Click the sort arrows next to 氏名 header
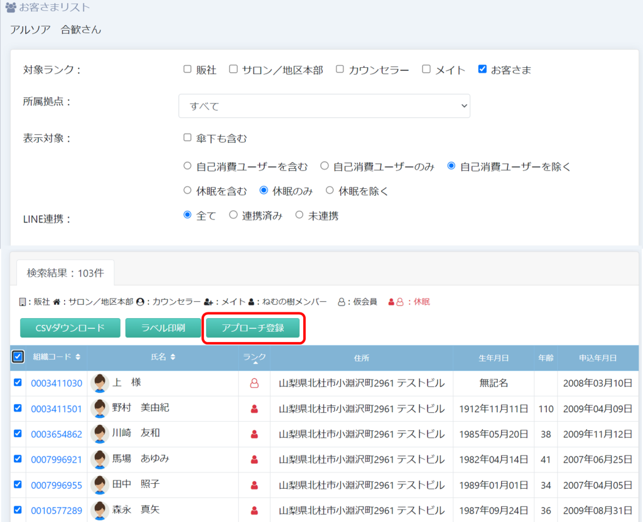The image size is (643, 522). [173, 357]
